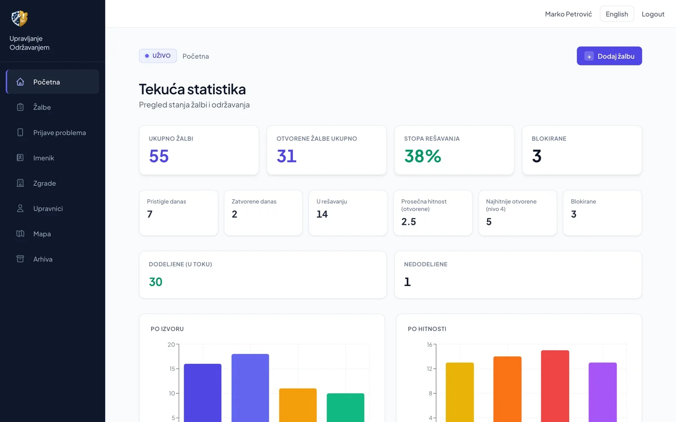Click the UŽIVO live badge

point(158,56)
